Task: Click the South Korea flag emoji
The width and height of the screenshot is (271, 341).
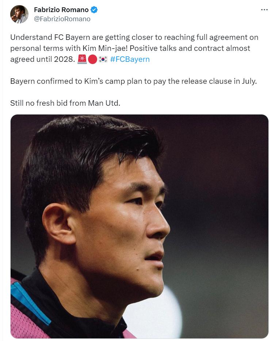Action: coord(103,59)
